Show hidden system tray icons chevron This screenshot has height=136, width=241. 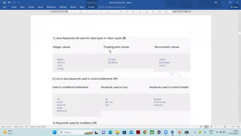[195, 132]
